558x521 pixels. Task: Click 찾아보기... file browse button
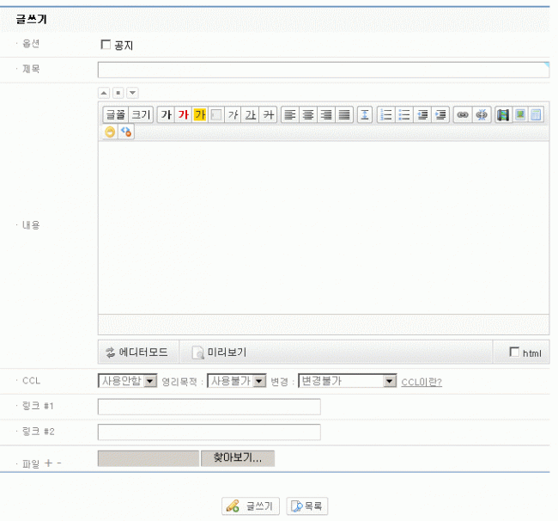[238, 458]
